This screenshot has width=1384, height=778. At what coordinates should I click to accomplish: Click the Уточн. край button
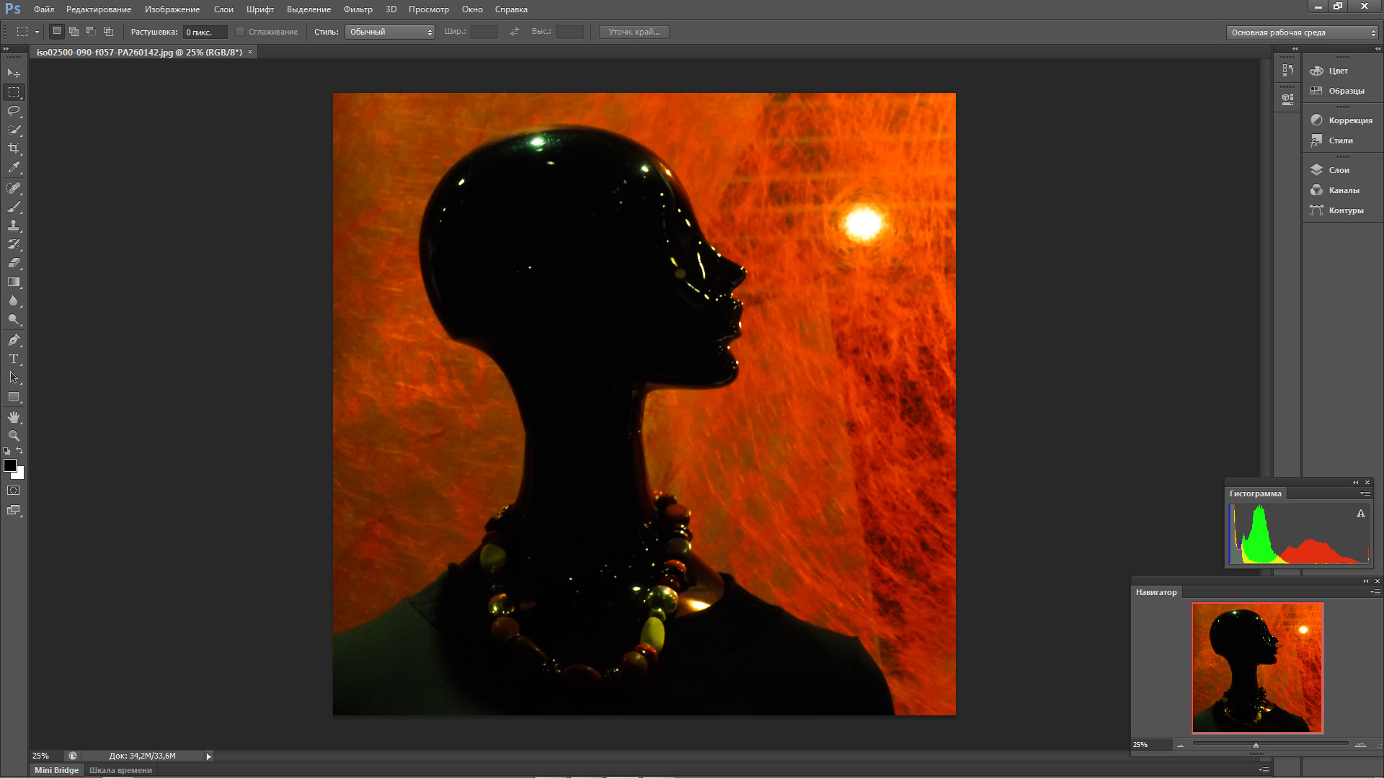click(x=634, y=32)
